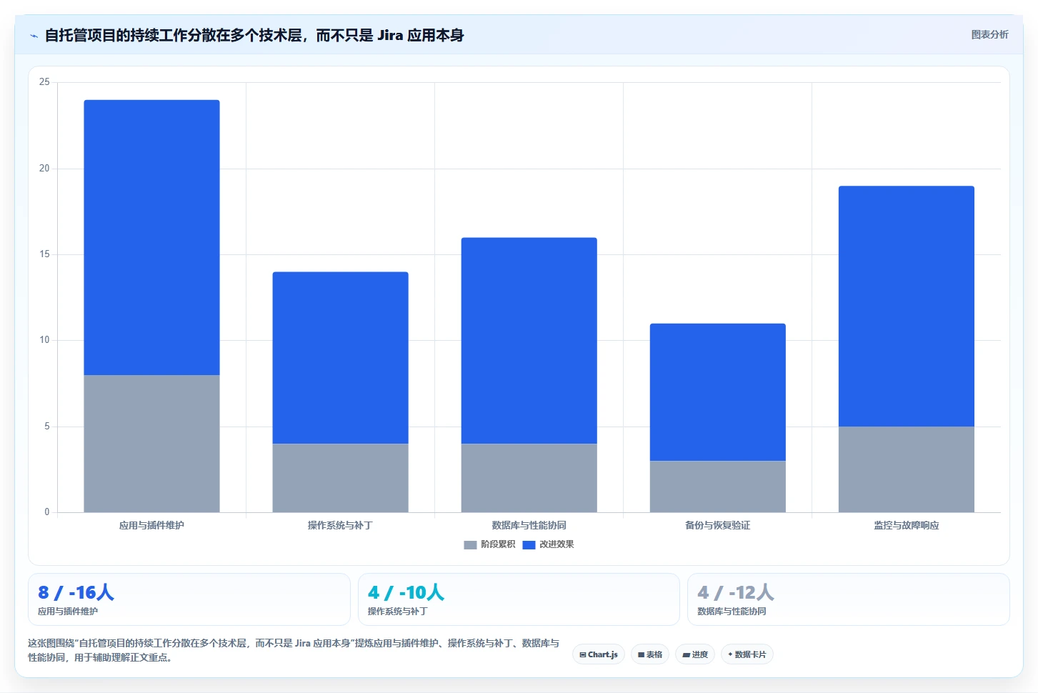
Task: Open the 8 / -16人 stat card
Action: (x=189, y=599)
